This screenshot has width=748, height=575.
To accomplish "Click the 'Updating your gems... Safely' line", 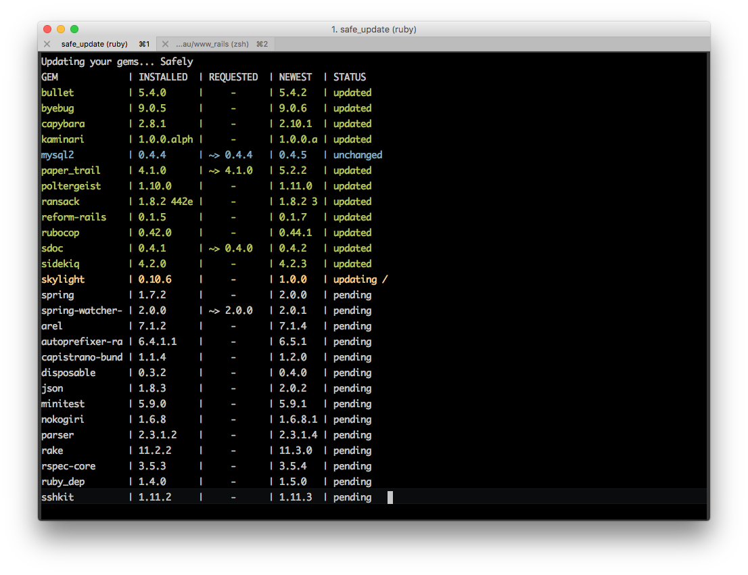I will click(117, 62).
